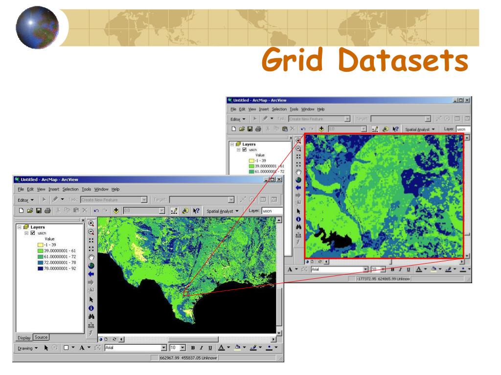Select Zoom In tool in rear ArcMap window
501x375 pixels.
click(298, 141)
